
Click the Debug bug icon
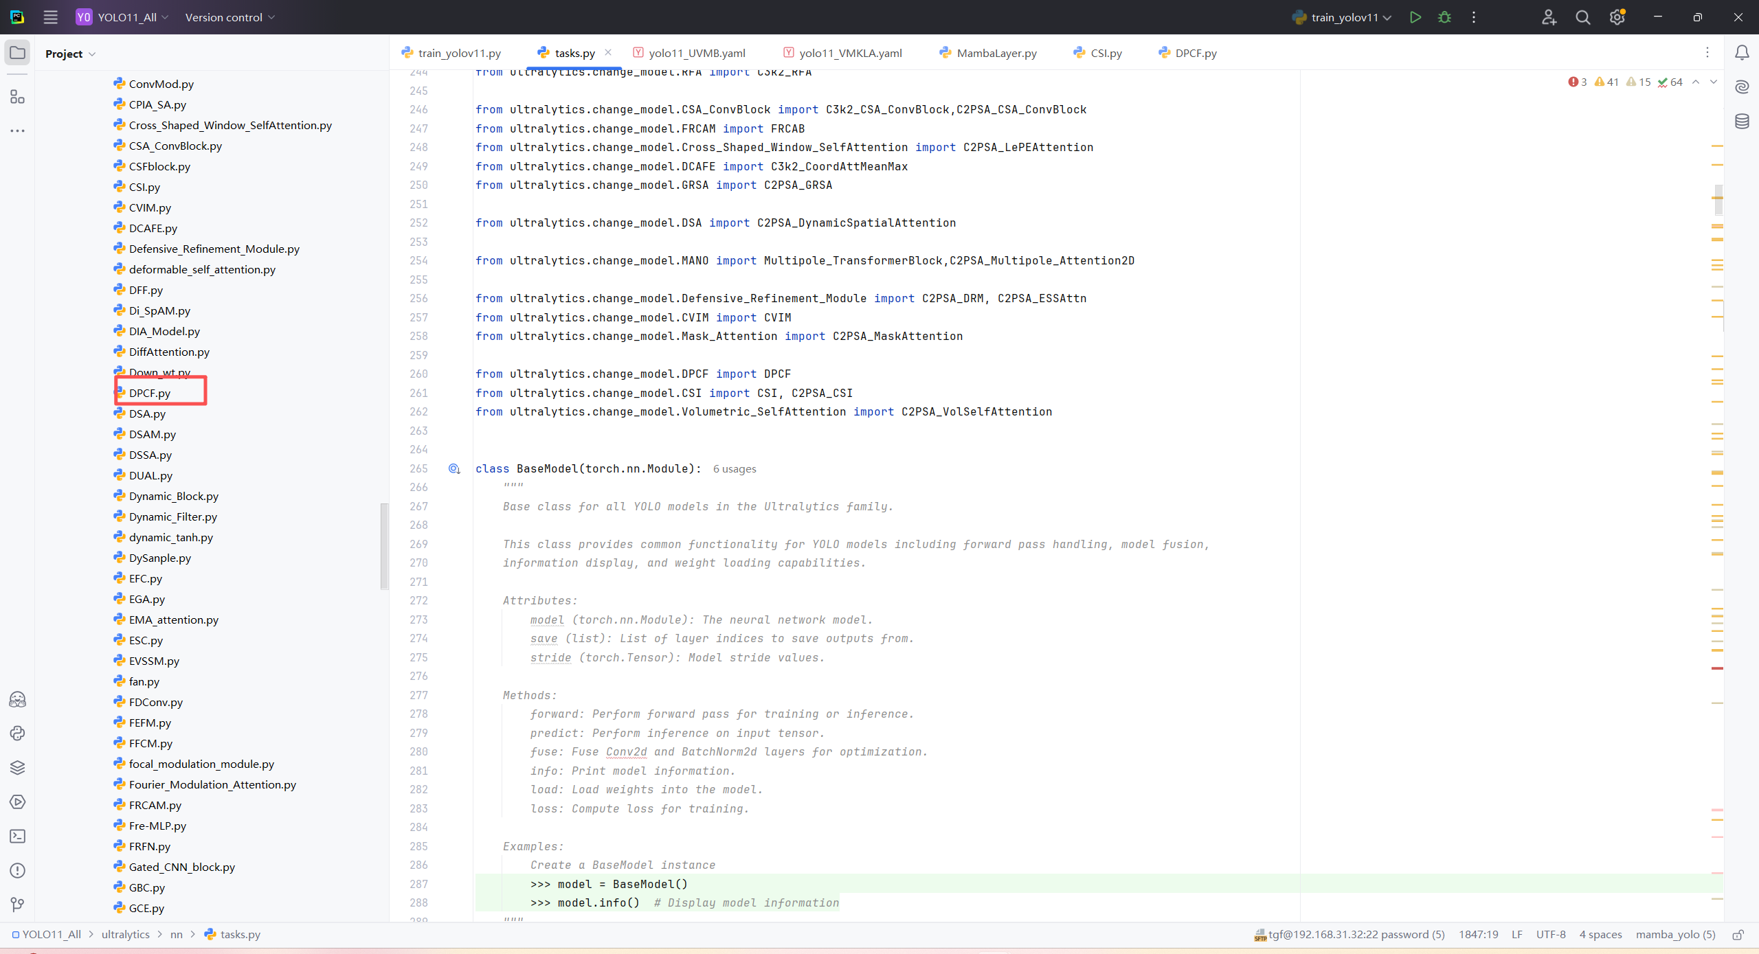[x=1444, y=17]
